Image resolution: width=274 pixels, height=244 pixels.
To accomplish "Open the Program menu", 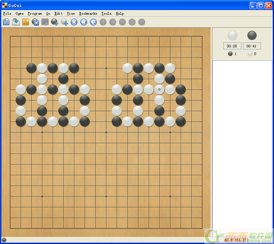I will (x=35, y=14).
